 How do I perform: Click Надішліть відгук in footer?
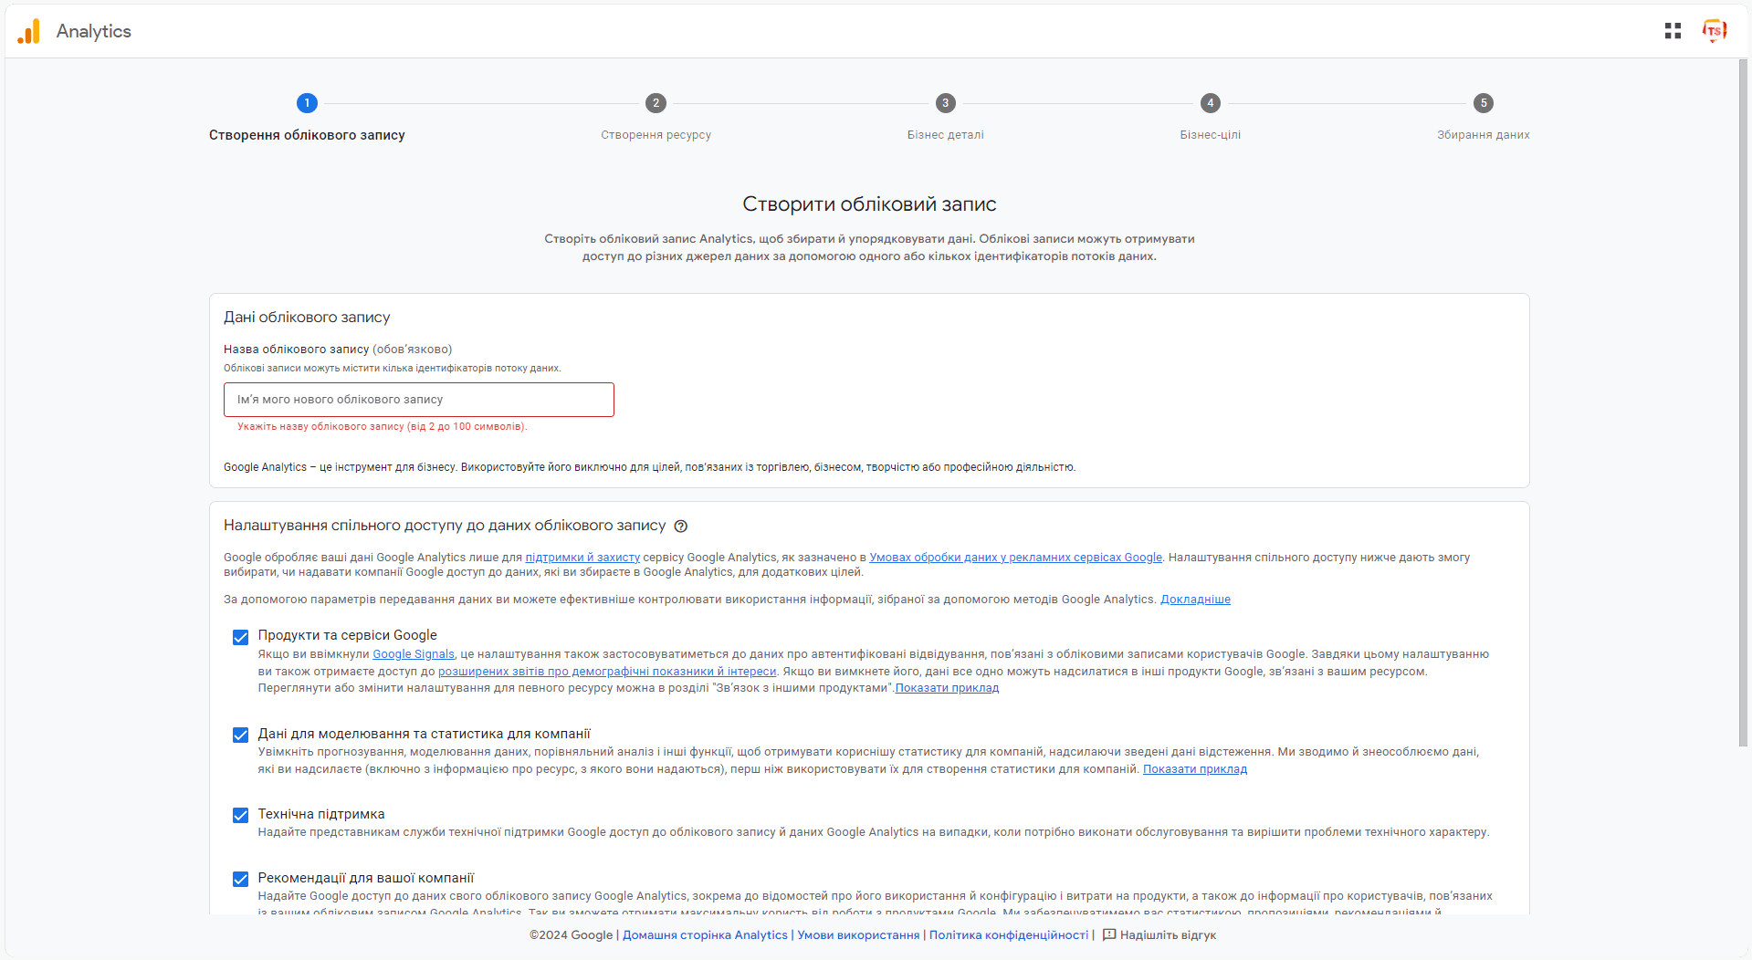pos(1168,934)
